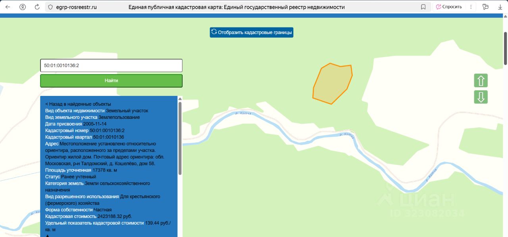Click the Вид разрешенного использования label
The width and height of the screenshot is (508, 237).
(x=82, y=197)
